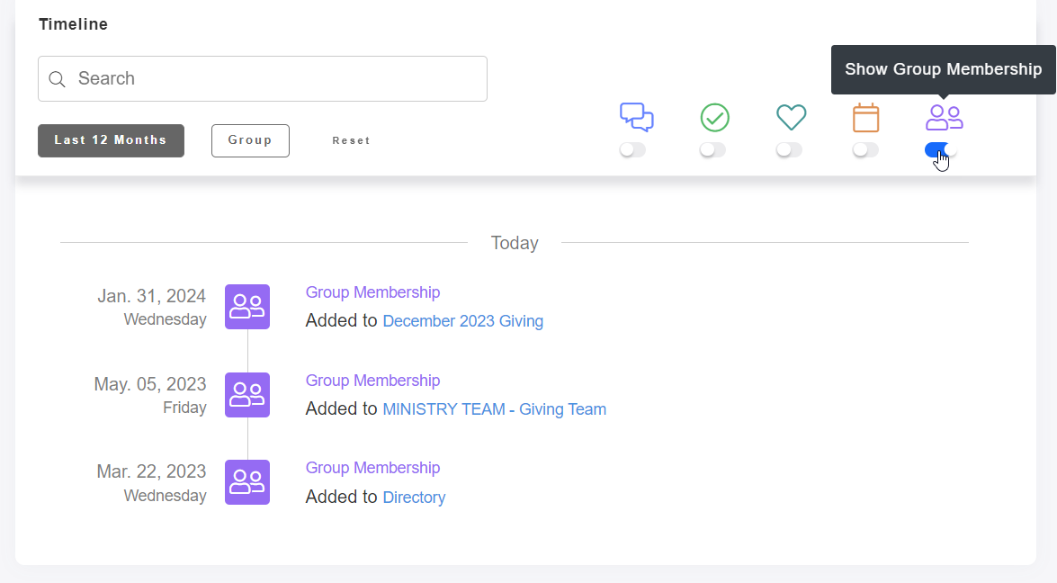Enable the calendar events toggle
Image resolution: width=1057 pixels, height=583 pixels.
tap(865, 149)
